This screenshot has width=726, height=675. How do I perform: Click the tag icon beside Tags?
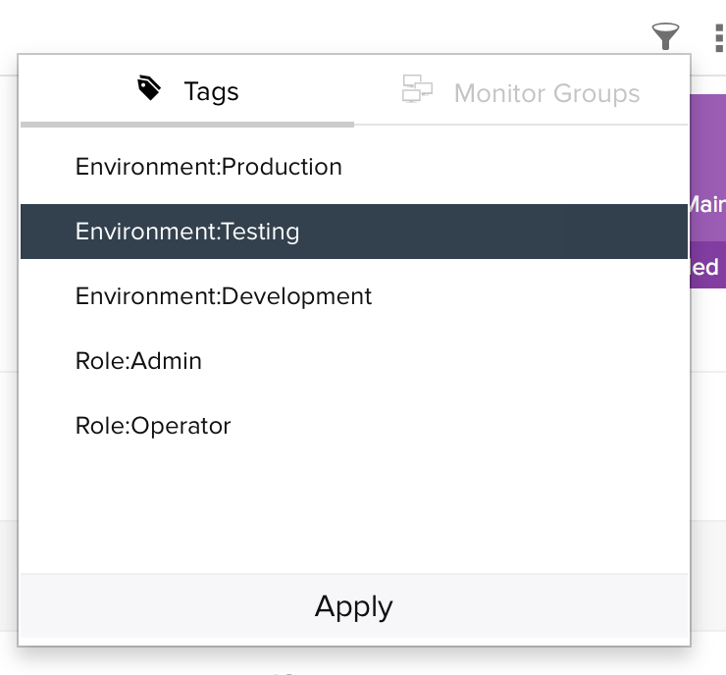pyautogui.click(x=149, y=90)
